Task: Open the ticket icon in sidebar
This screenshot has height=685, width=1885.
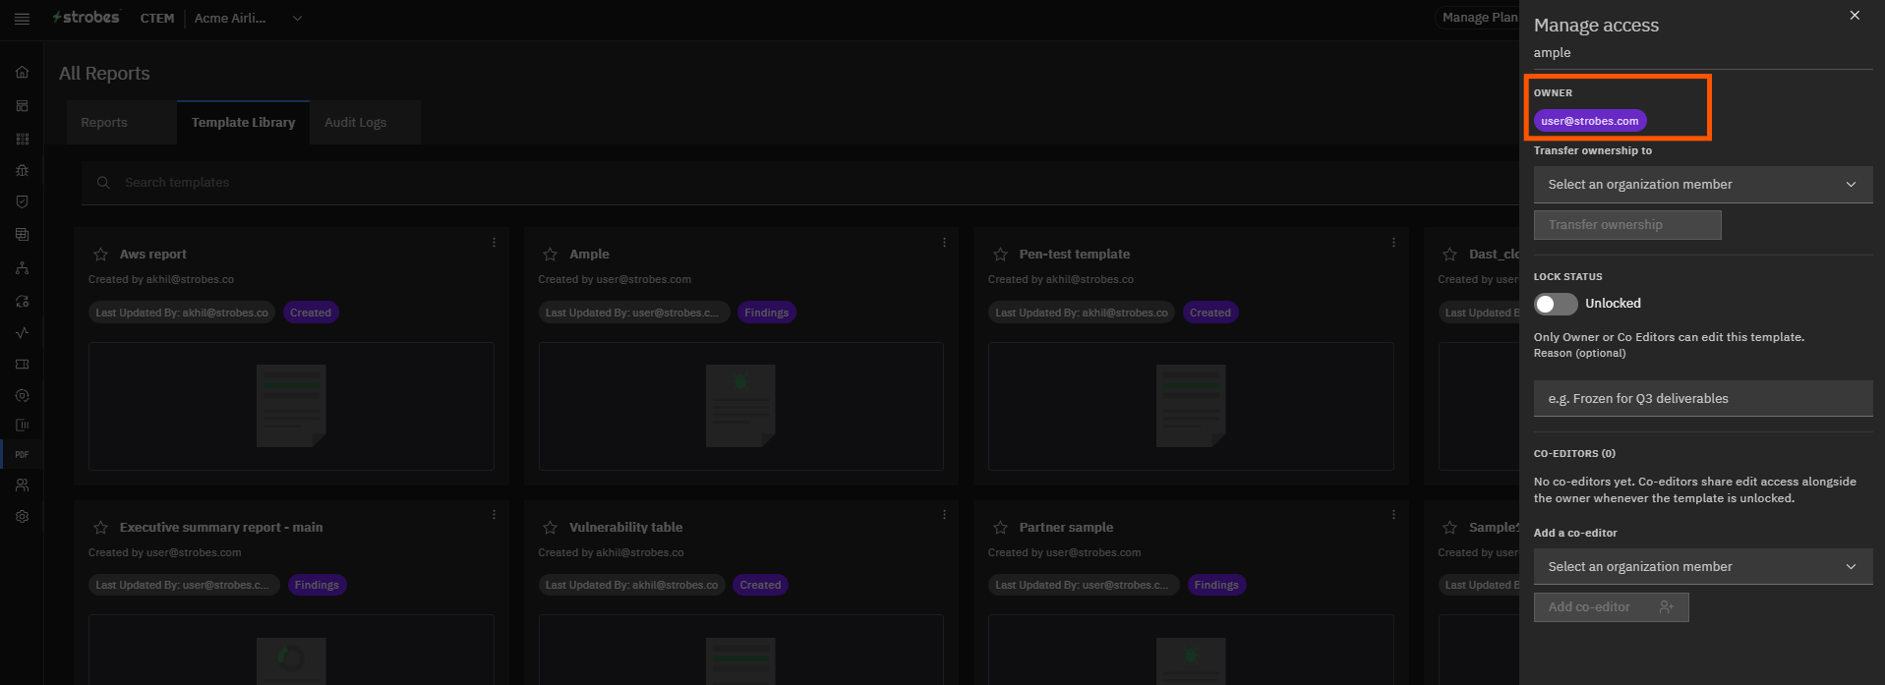Action: tap(22, 364)
